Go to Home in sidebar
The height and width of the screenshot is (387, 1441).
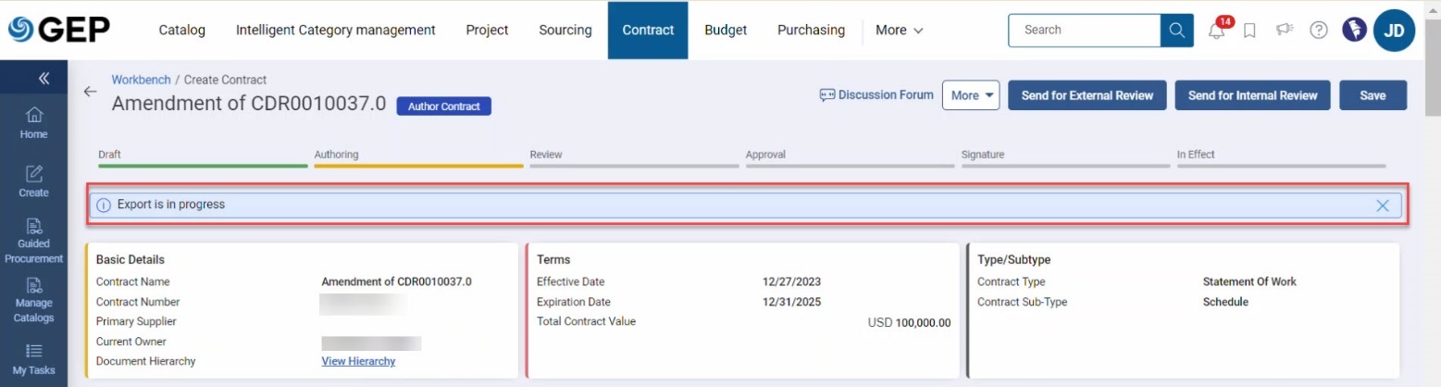[x=33, y=122]
